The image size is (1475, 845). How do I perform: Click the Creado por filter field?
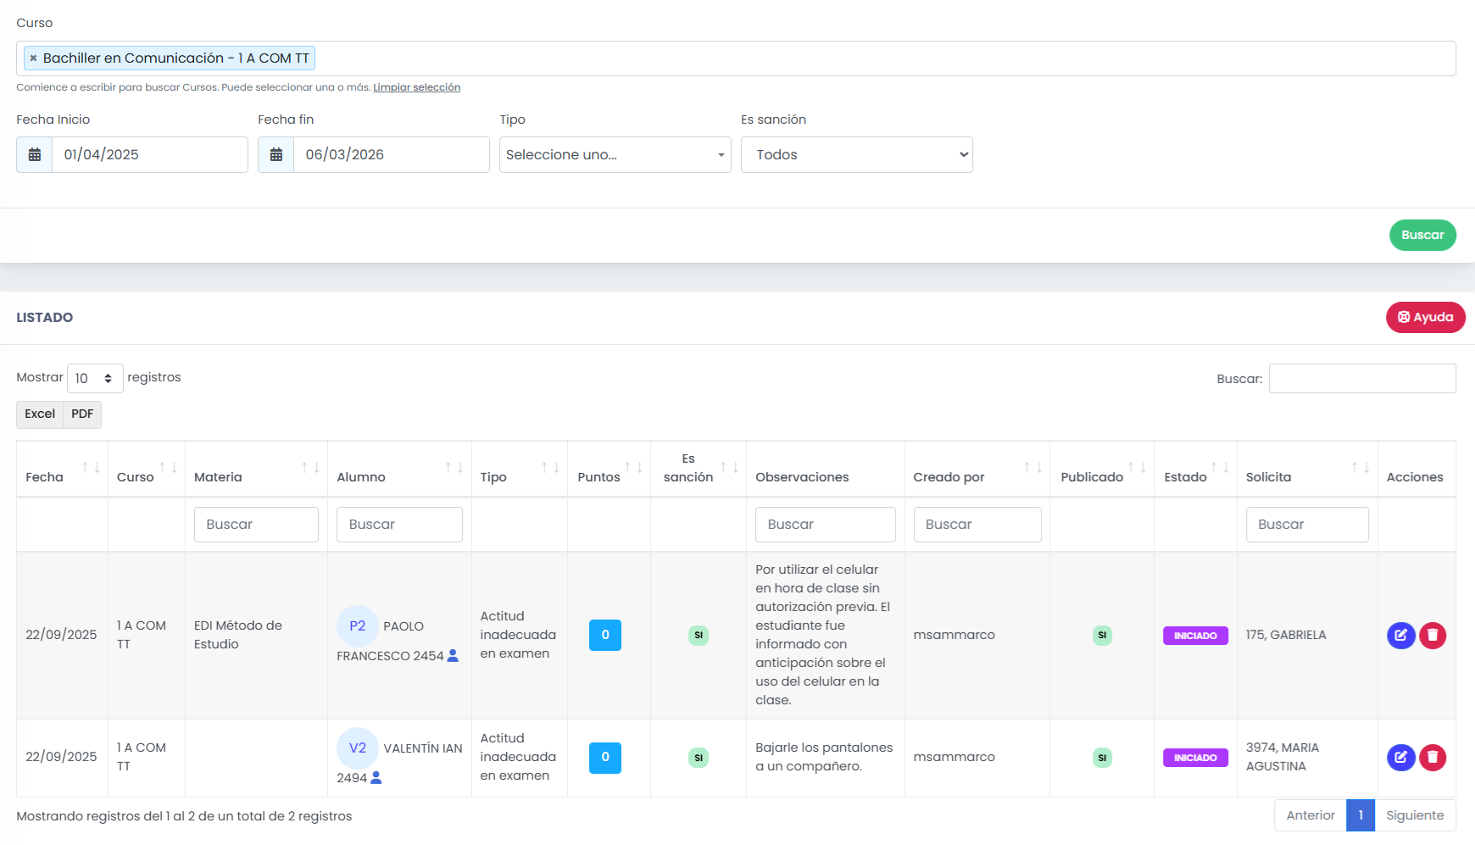[x=977, y=525]
